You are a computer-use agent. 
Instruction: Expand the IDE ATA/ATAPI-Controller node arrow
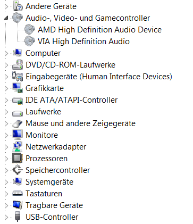(6, 100)
